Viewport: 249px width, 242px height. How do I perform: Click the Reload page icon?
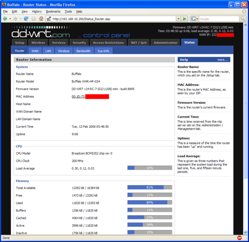(26, 19)
